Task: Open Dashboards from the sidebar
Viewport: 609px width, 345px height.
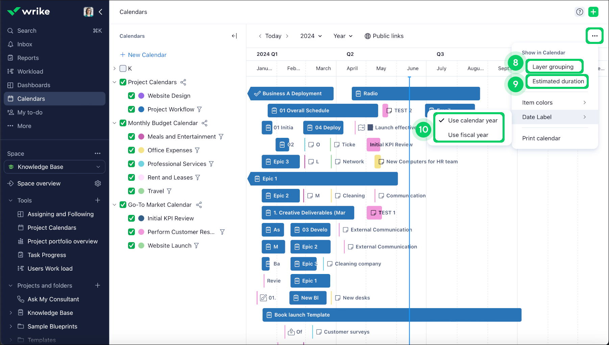Action: (33, 85)
